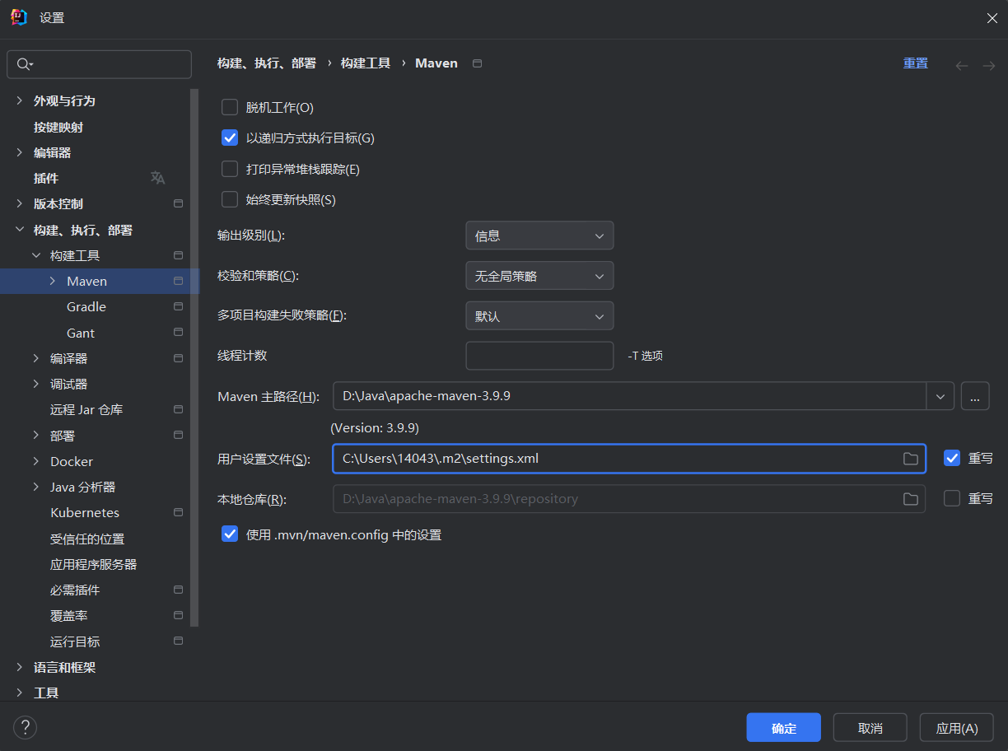Click the project-level icon beside Kubernetes

[x=178, y=512]
